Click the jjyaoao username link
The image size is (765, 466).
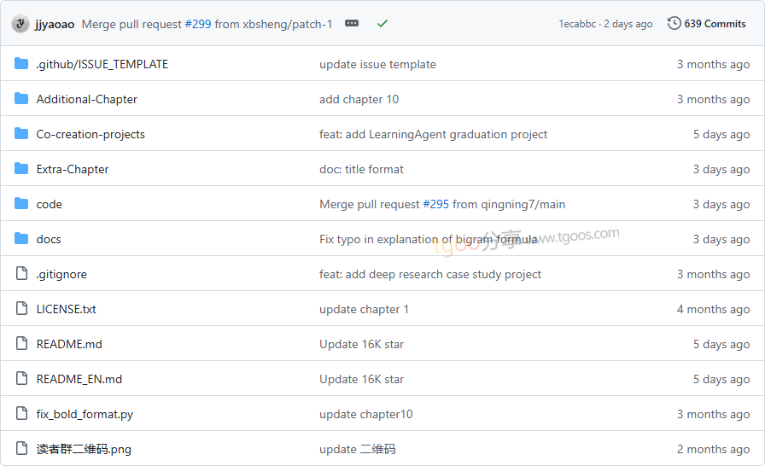55,24
